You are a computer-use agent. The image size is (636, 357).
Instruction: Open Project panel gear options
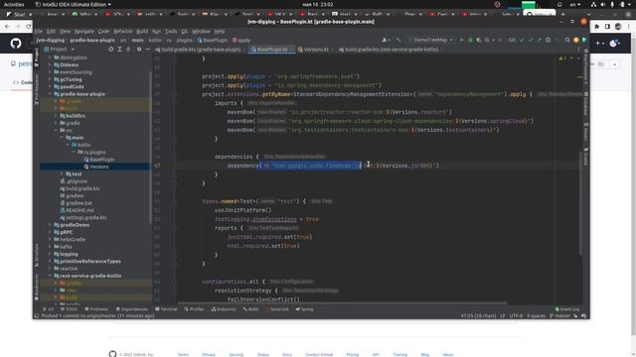click(139, 49)
